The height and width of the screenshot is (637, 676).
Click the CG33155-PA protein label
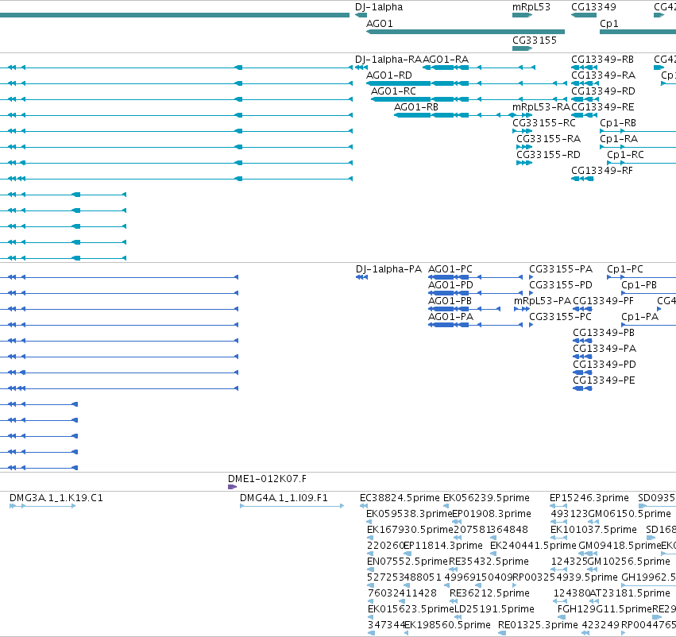point(561,269)
